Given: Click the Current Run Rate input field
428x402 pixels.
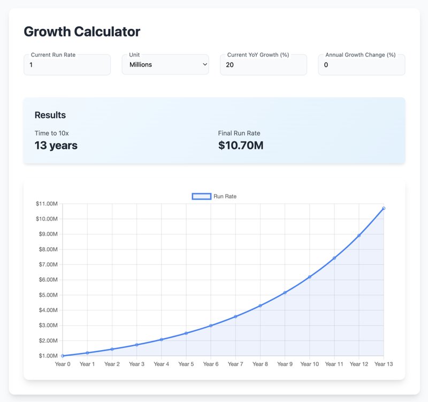Looking at the screenshot, I should click(x=67, y=65).
